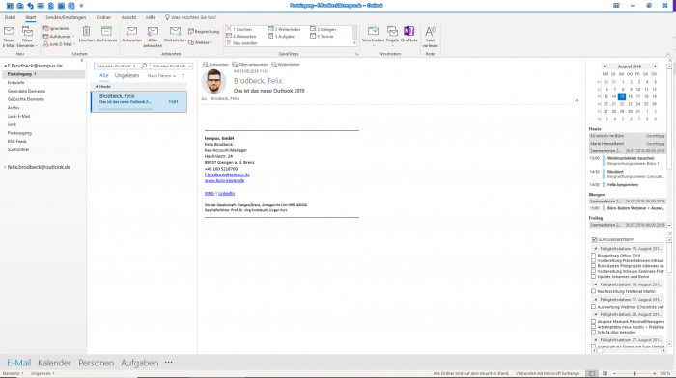Check the Auswertung Webinar task checkbox
Screen dimensions: 676x378
pos(594,307)
